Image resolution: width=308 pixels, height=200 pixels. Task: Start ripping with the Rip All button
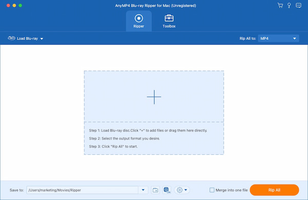pyautogui.click(x=274, y=190)
